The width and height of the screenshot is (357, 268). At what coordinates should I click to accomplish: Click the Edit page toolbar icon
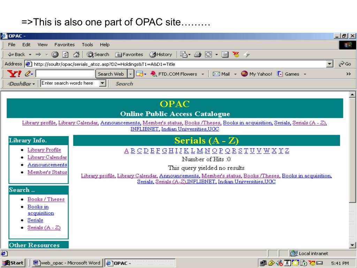point(208,54)
